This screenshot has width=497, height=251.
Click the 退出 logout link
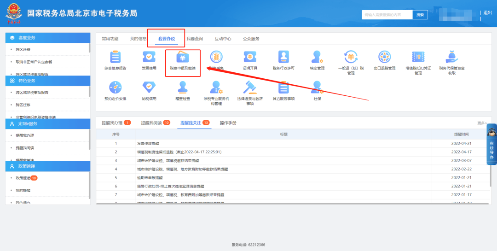point(487,13)
